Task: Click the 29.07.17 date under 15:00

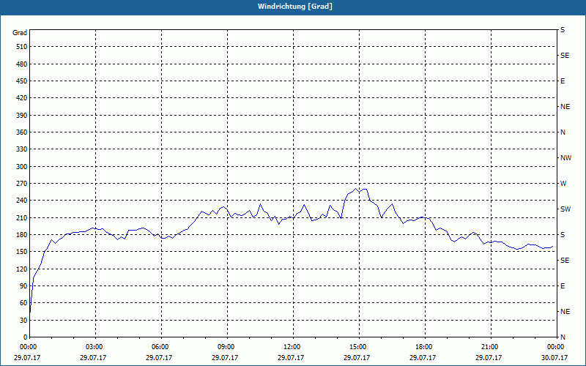Action: pyautogui.click(x=357, y=358)
